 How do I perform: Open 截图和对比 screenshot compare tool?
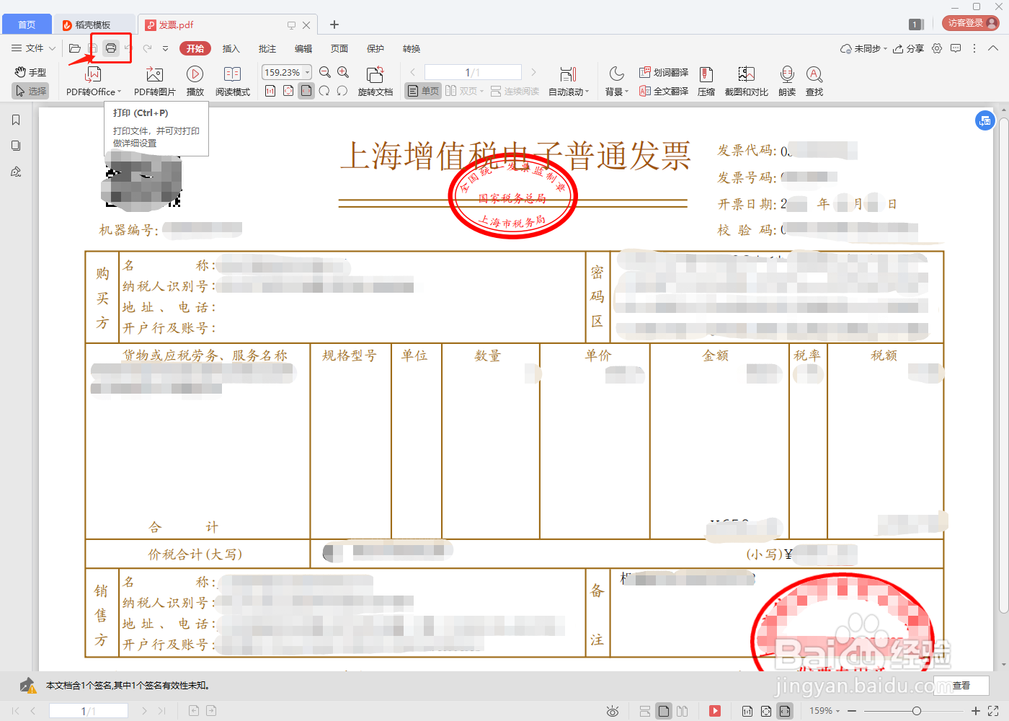(x=747, y=81)
